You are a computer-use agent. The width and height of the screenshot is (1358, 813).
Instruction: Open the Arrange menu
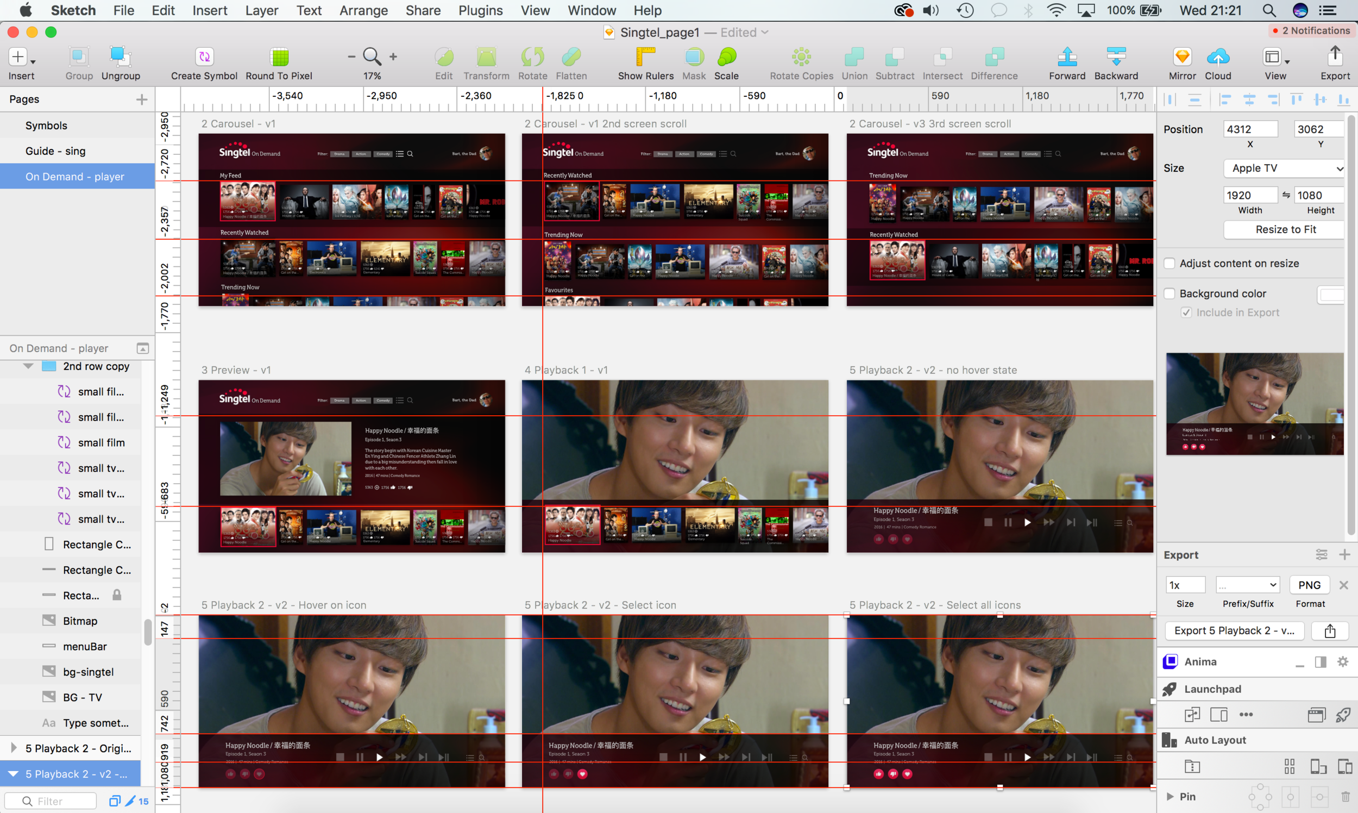pyautogui.click(x=363, y=10)
